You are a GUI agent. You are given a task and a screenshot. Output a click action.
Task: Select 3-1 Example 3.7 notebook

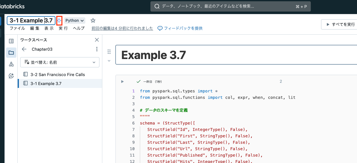[60, 83]
